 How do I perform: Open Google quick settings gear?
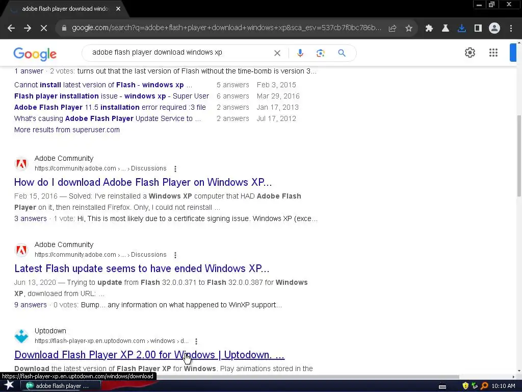point(469,53)
